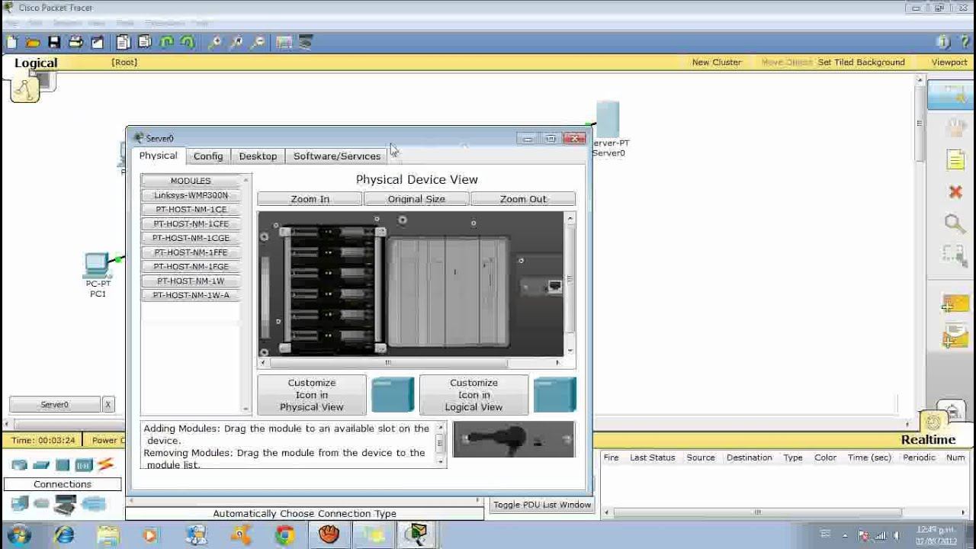Click Set Tiled Background

(x=862, y=63)
